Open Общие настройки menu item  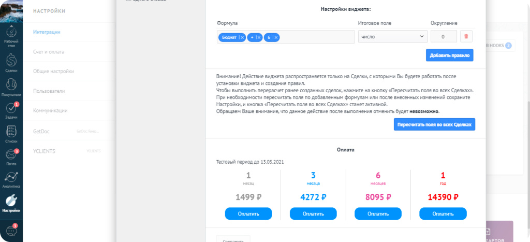(53, 72)
